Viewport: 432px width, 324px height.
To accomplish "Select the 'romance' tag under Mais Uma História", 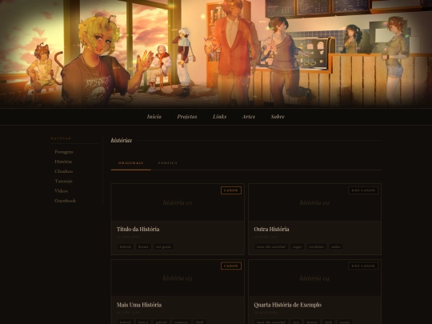I will pos(182,322).
